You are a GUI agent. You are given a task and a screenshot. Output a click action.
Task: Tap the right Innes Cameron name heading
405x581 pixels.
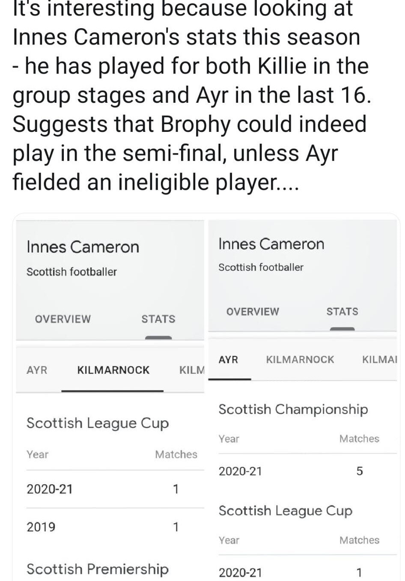(271, 244)
